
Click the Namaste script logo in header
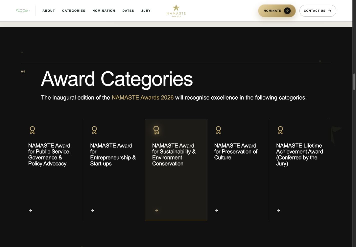[23, 11]
